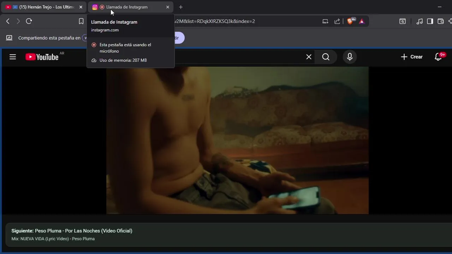Go back with the browser back arrow

tap(8, 21)
